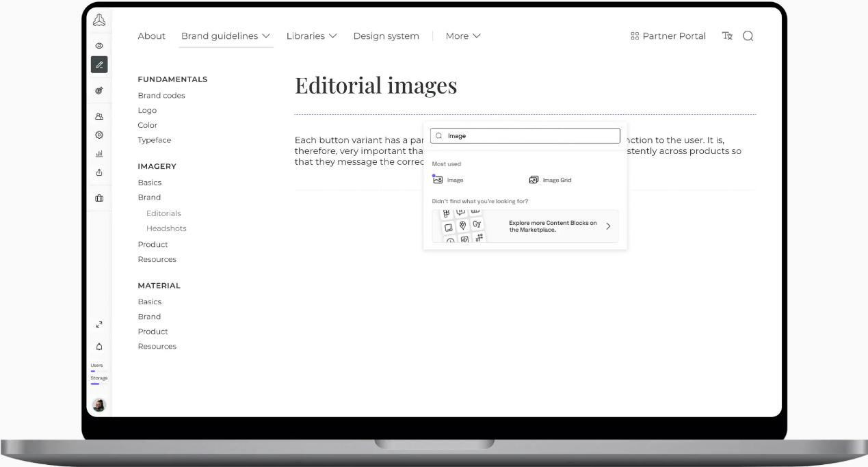868x467 pixels.
Task: Go to the Design system tab
Action: tap(386, 36)
